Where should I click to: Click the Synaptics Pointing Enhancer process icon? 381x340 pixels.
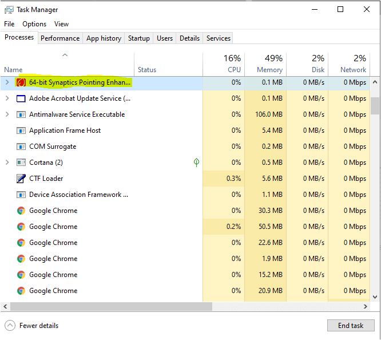coord(21,82)
